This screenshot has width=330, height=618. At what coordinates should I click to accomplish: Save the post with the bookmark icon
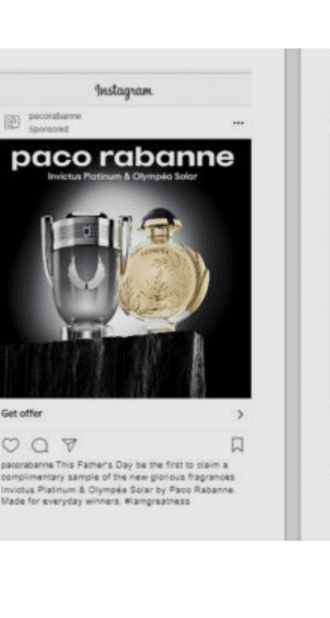pyautogui.click(x=237, y=445)
